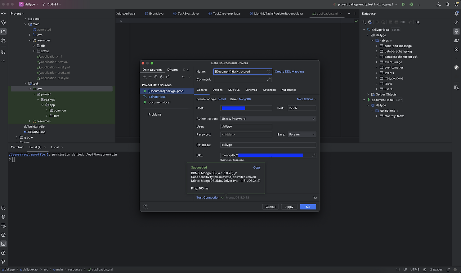The height and width of the screenshot is (273, 461).
Task: Click the DDL button in the Database toolbar
Action: 403,22
